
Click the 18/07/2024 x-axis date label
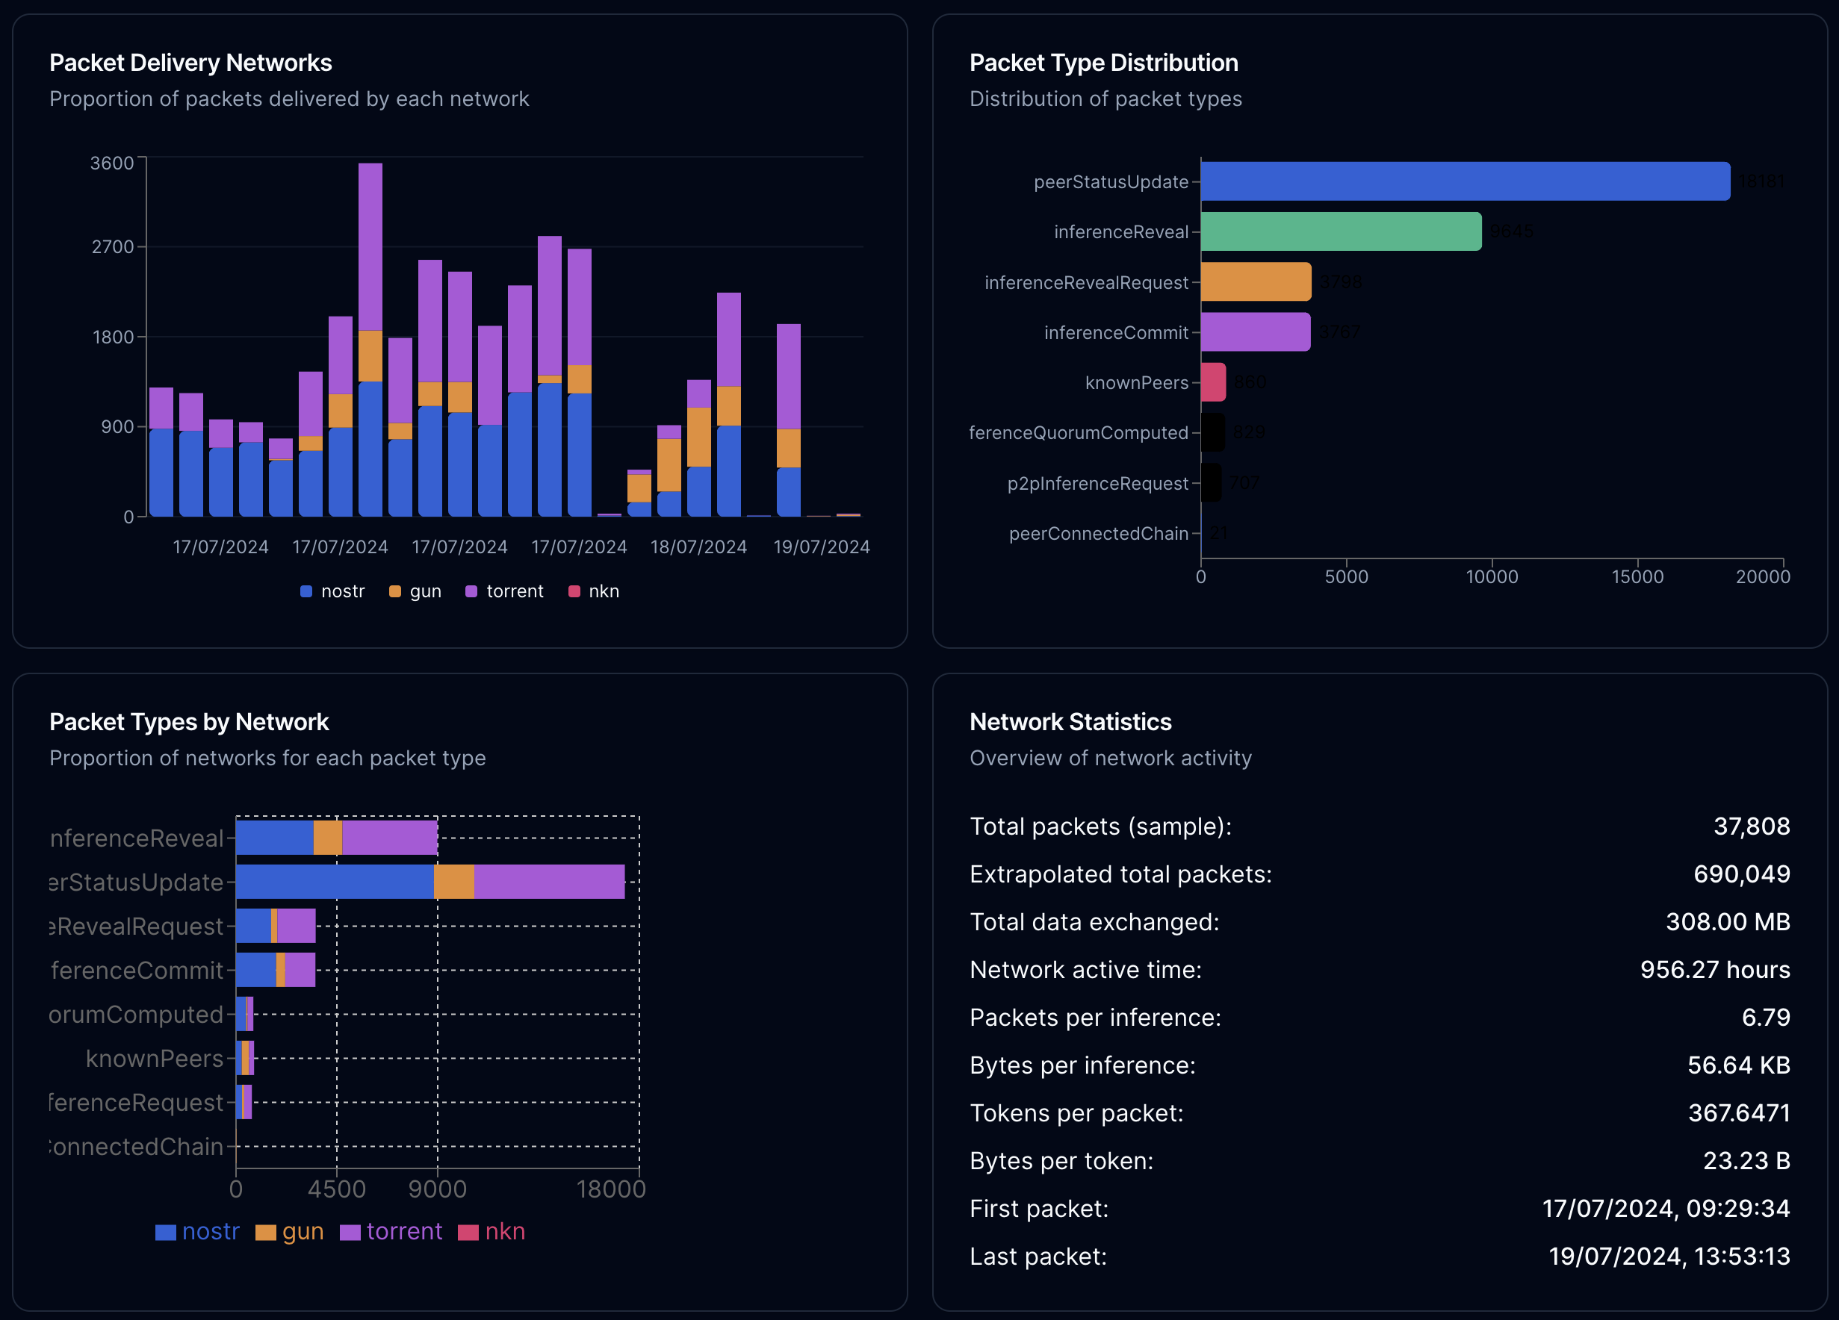pos(698,547)
